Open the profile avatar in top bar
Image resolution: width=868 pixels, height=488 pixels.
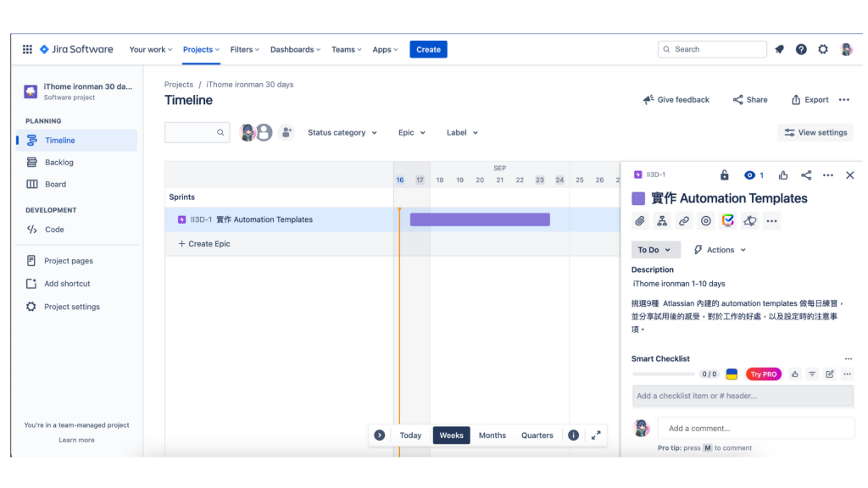[x=846, y=49]
